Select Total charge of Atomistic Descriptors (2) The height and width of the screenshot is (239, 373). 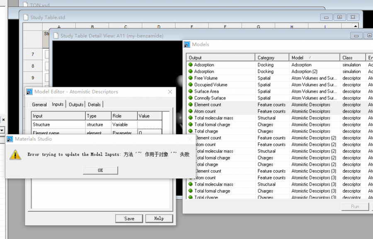point(207,164)
